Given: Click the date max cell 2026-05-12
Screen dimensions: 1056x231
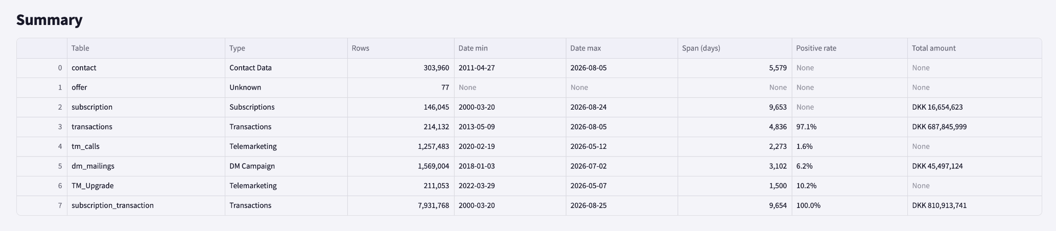Looking at the screenshot, I should (622, 146).
